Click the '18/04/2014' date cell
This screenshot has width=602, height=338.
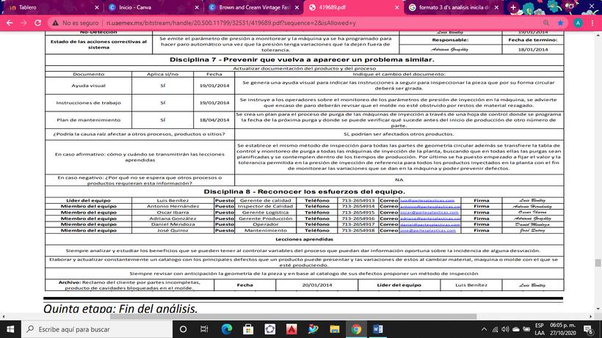214,120
